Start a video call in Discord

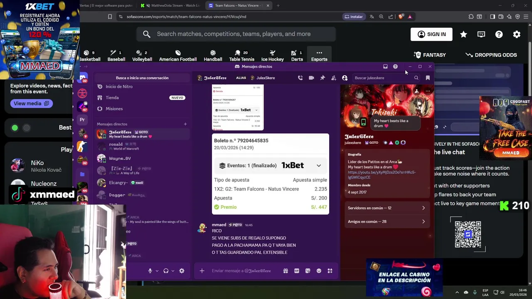311,78
